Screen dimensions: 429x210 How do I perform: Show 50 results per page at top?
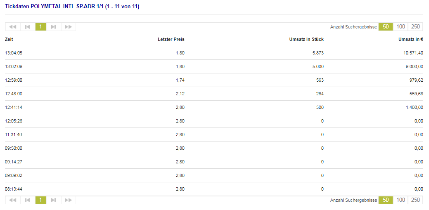pyautogui.click(x=386, y=27)
